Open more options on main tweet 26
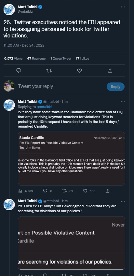 click(123, 7)
